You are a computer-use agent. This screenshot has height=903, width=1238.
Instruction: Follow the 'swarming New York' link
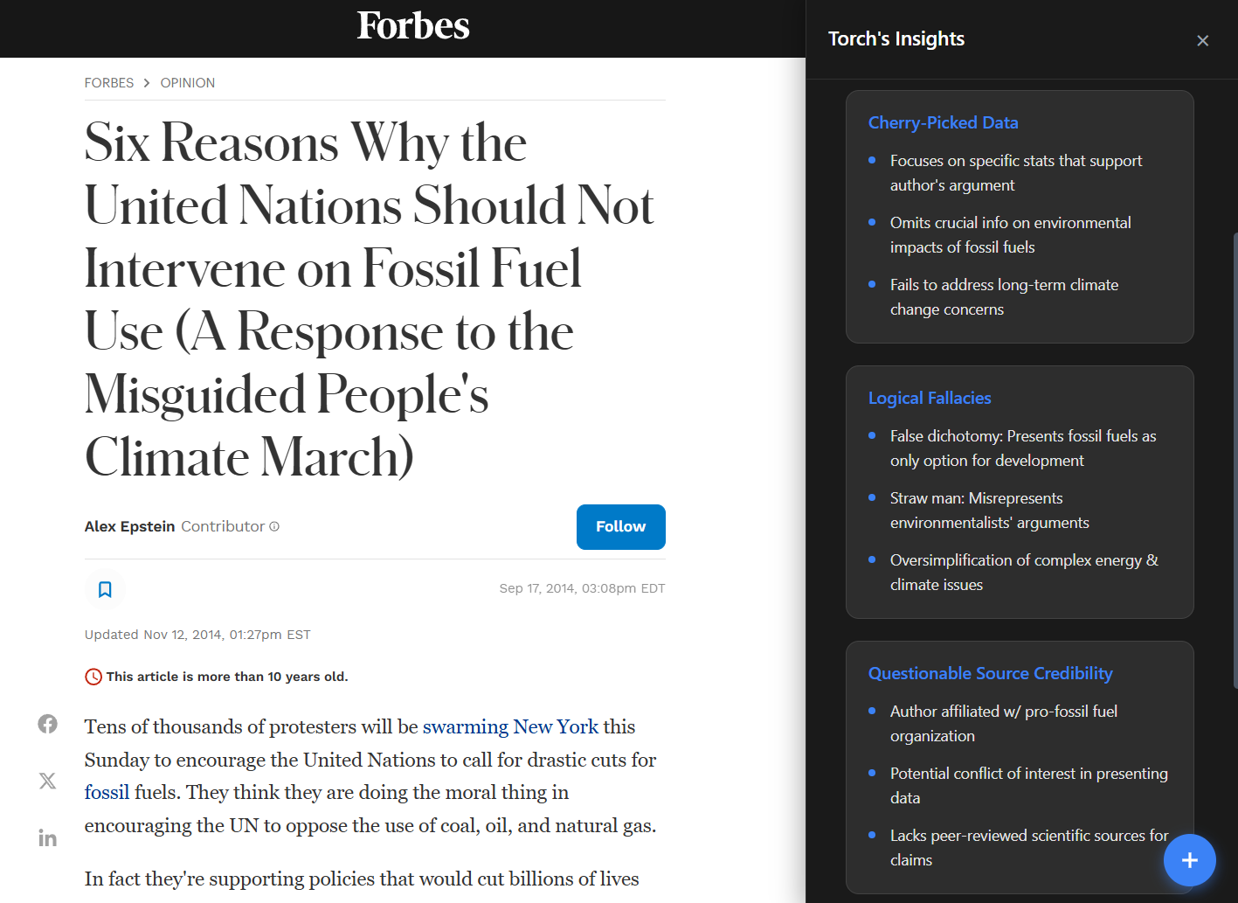[x=510, y=726]
